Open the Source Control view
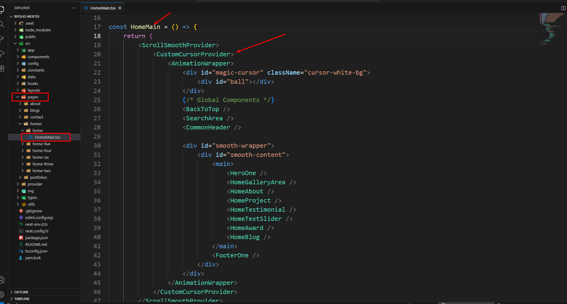The width and height of the screenshot is (567, 304). (x=2, y=39)
